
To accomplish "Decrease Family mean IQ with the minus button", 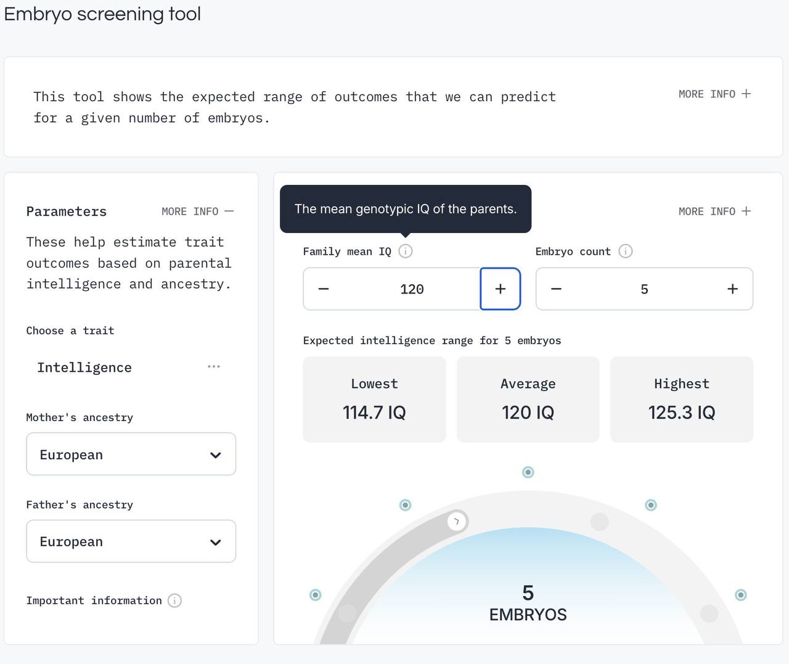I will (324, 289).
